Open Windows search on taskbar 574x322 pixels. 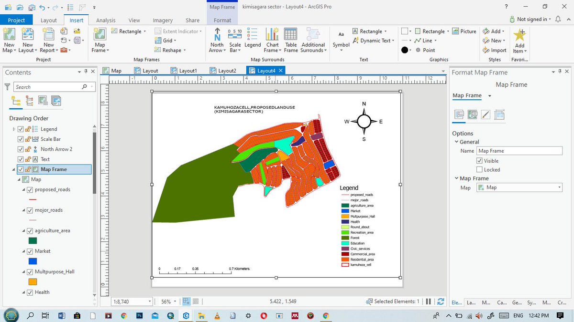(30, 315)
